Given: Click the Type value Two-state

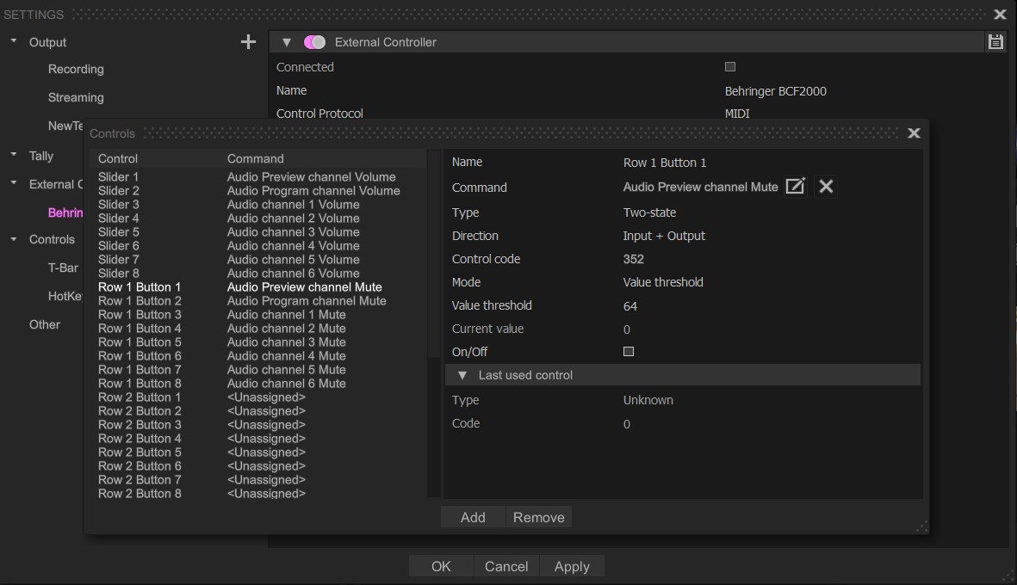Looking at the screenshot, I should click(649, 212).
